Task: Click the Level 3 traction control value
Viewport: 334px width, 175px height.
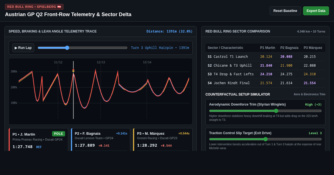Action: click(x=315, y=133)
